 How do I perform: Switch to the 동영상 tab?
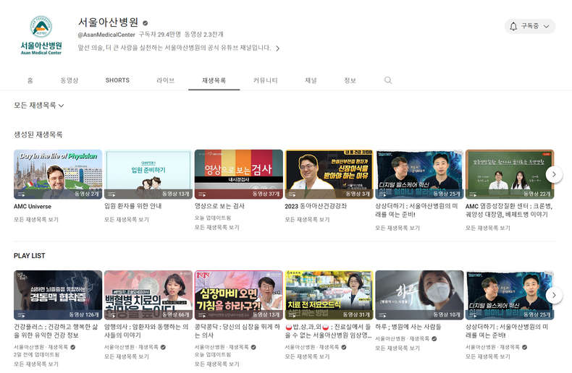(x=70, y=80)
